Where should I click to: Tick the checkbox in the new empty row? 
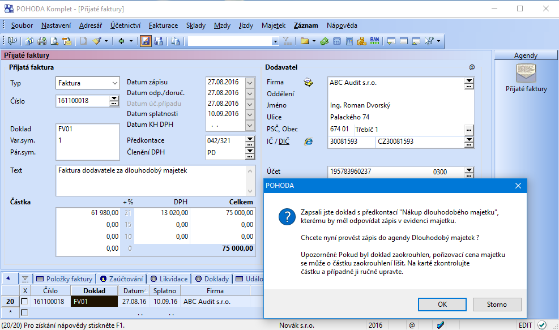click(x=24, y=312)
